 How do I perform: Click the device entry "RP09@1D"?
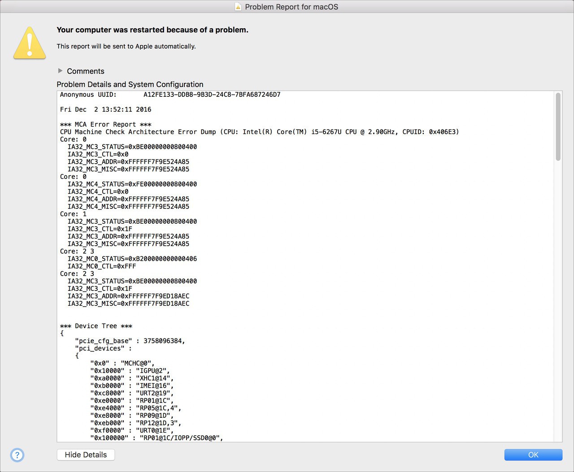pyautogui.click(x=132, y=416)
